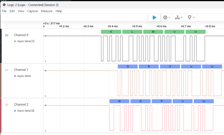Open the Measure menu
The height and width of the screenshot is (135, 224).
(x=46, y=11)
